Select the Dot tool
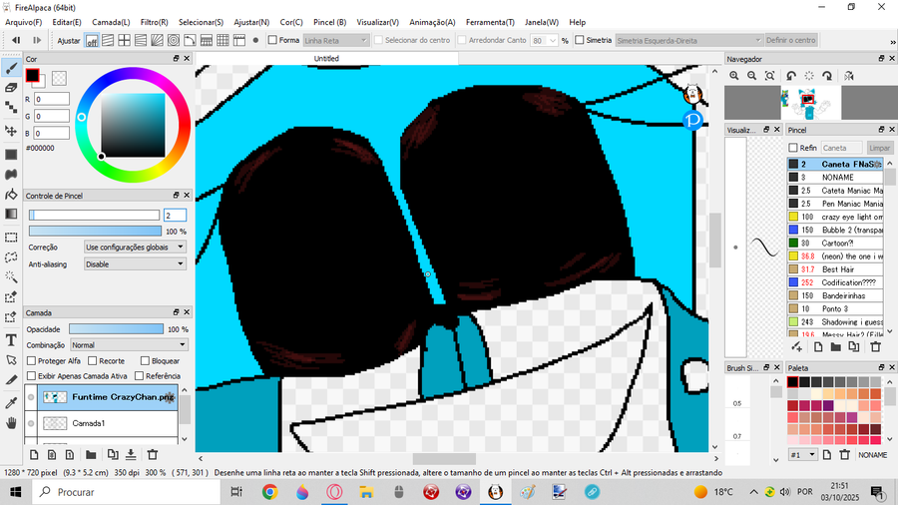 (x=11, y=107)
